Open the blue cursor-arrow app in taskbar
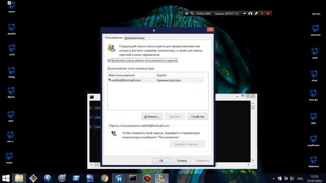The image size is (326, 183). coord(47,178)
